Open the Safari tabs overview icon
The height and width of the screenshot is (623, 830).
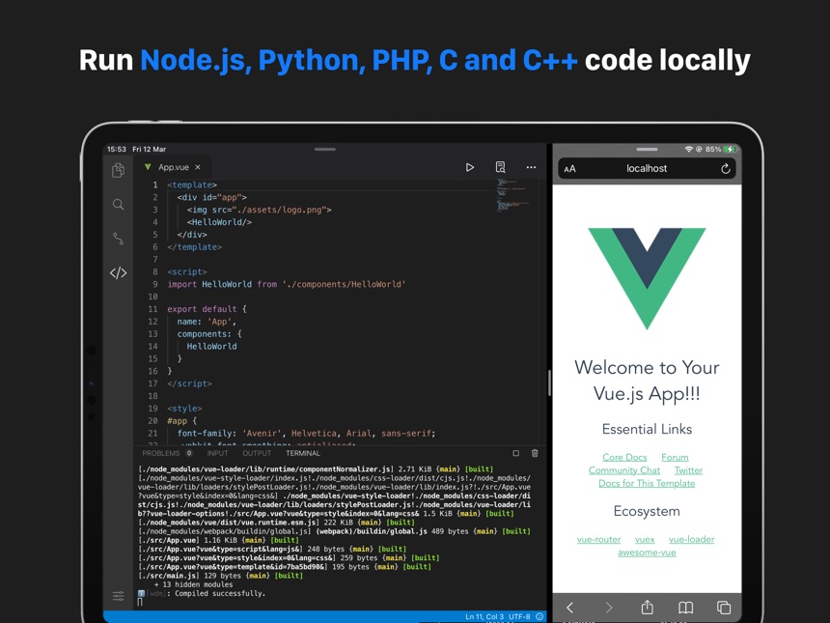[x=724, y=608]
